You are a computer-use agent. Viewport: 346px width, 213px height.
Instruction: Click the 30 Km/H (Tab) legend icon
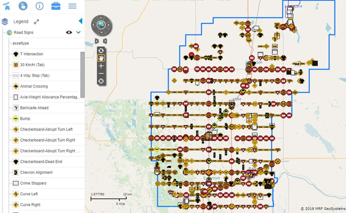[x=16, y=65]
